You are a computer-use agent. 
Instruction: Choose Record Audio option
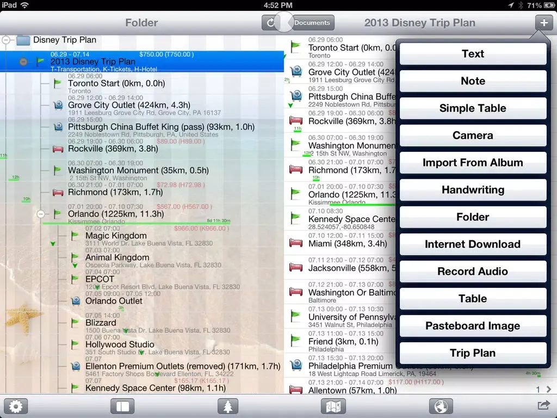tap(473, 271)
